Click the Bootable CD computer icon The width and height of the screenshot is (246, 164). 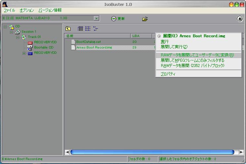click(x=30, y=48)
